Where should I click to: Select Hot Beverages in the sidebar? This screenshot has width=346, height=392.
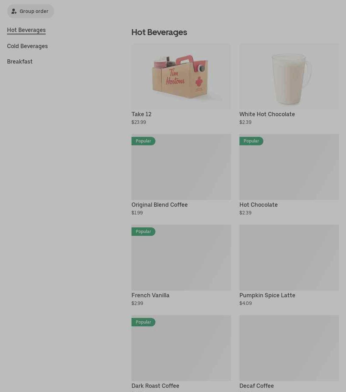click(x=26, y=30)
